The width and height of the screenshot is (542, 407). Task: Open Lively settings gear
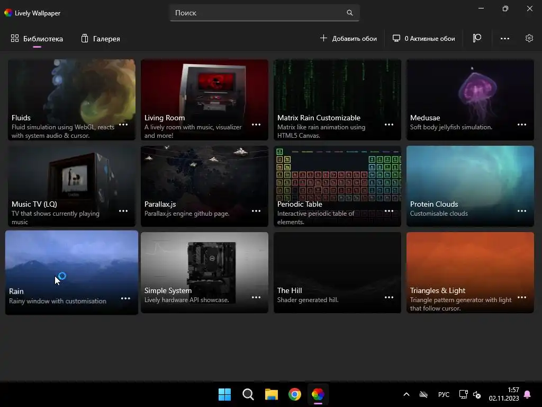(529, 38)
